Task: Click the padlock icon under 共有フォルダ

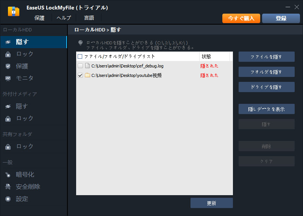Action: [8, 147]
